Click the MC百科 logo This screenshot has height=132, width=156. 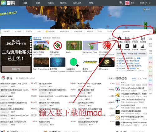click(8, 3)
